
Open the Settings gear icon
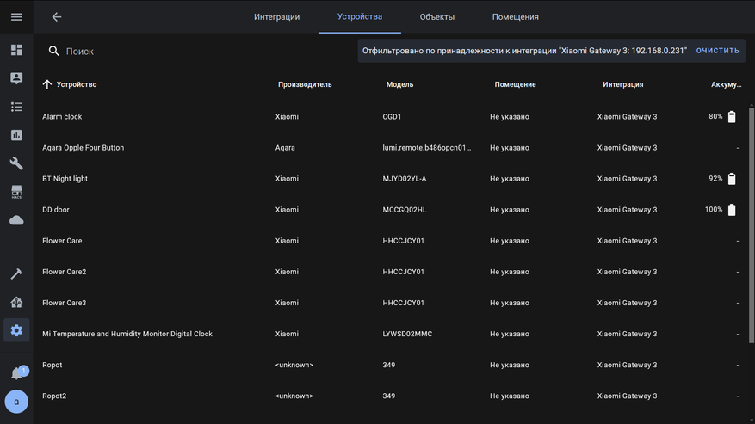pos(16,330)
